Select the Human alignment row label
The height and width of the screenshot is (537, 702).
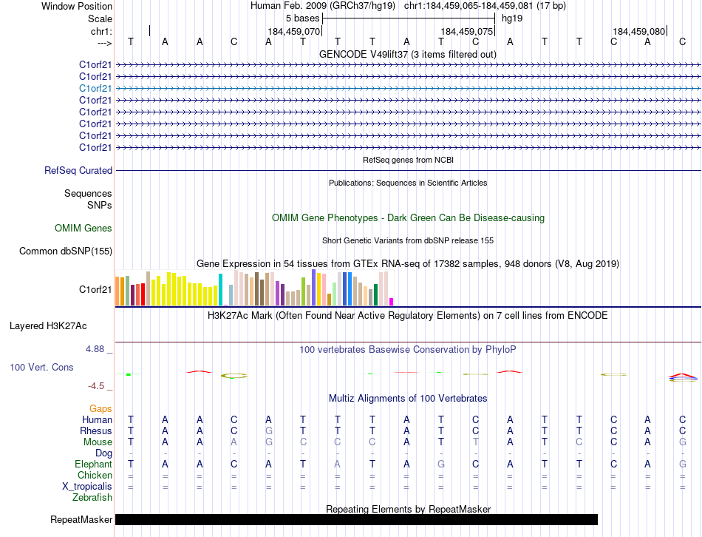click(x=97, y=419)
